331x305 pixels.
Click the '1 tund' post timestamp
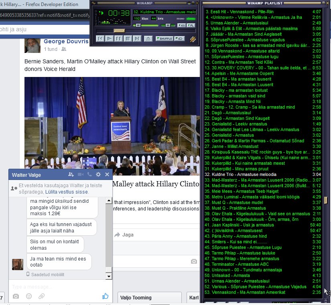pyautogui.click(x=51, y=49)
